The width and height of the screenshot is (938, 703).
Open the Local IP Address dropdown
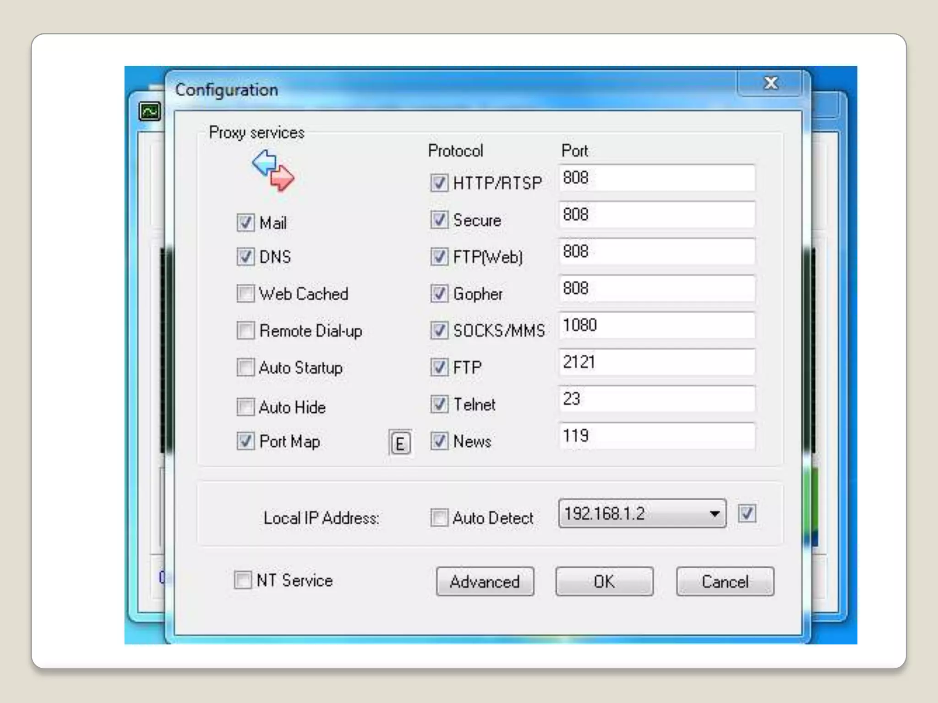click(714, 514)
